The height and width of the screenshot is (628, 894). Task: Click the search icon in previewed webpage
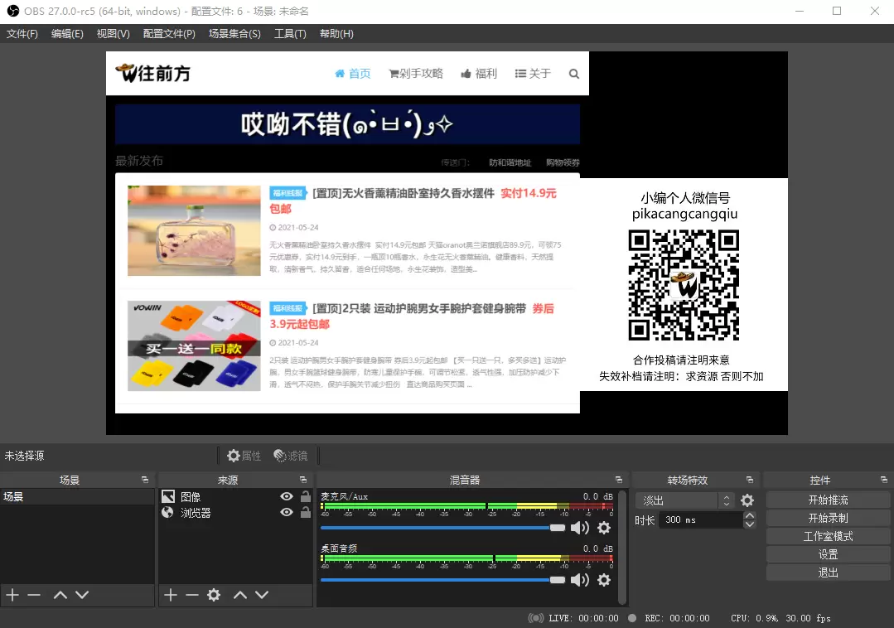(x=574, y=74)
